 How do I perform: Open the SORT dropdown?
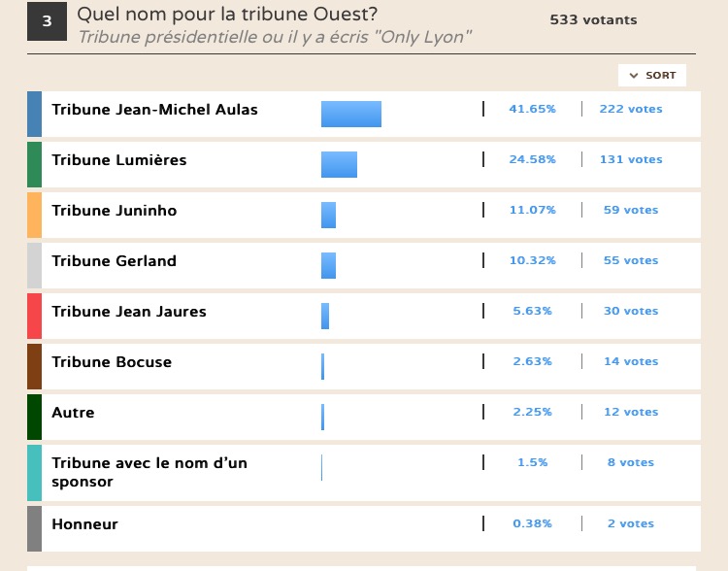click(652, 76)
